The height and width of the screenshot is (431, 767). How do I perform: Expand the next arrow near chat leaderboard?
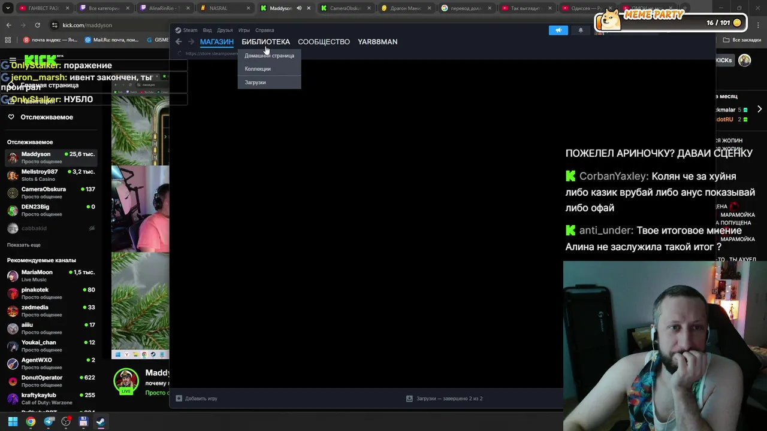[759, 110]
